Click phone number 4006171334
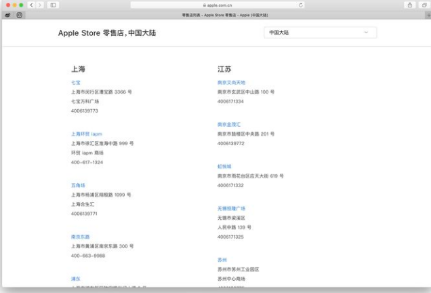The image size is (431, 293). point(230,102)
